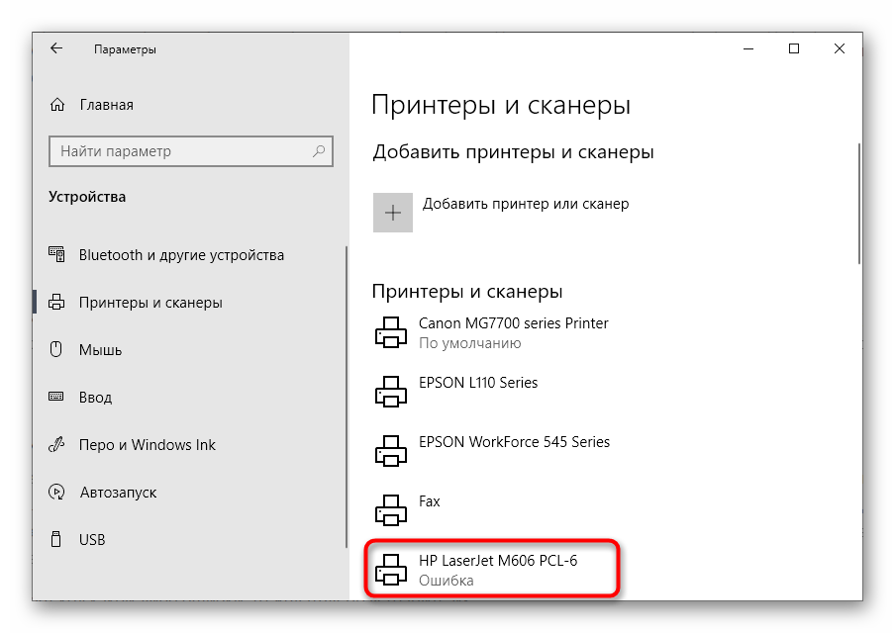Click the Canon MG7700 printer icon
Viewport: 895px width, 633px height.
pos(391,333)
